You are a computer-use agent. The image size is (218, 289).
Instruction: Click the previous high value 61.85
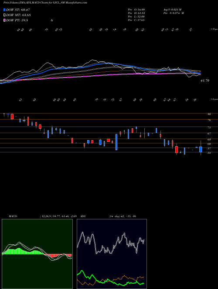tap(140, 13)
